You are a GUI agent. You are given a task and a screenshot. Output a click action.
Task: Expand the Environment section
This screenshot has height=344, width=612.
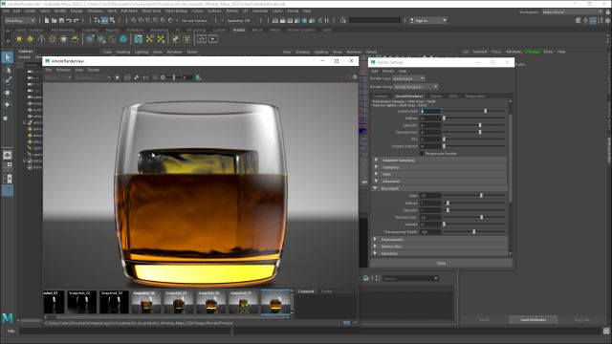[440, 240]
